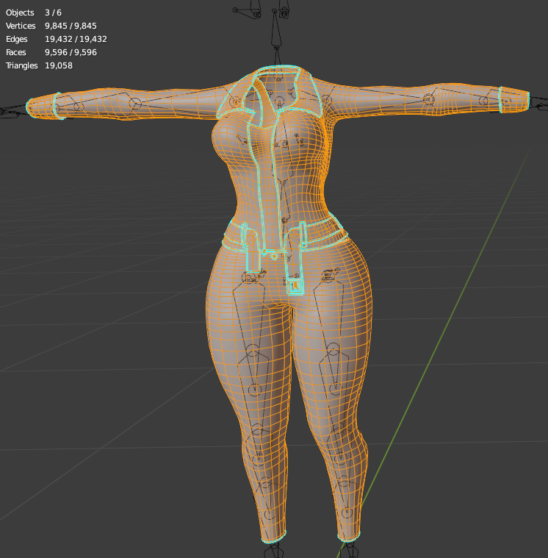Click the Triangles count statistic
548x558 pixels.
[59, 65]
